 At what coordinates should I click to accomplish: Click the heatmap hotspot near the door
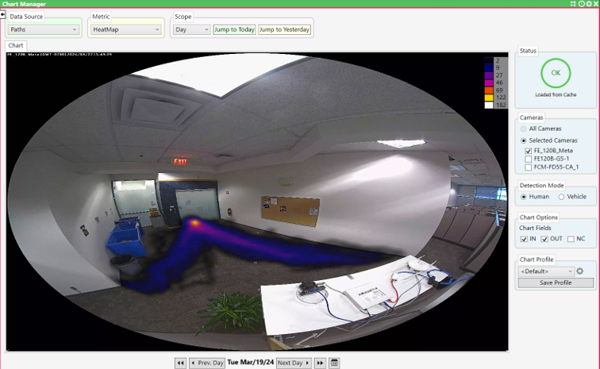194,222
